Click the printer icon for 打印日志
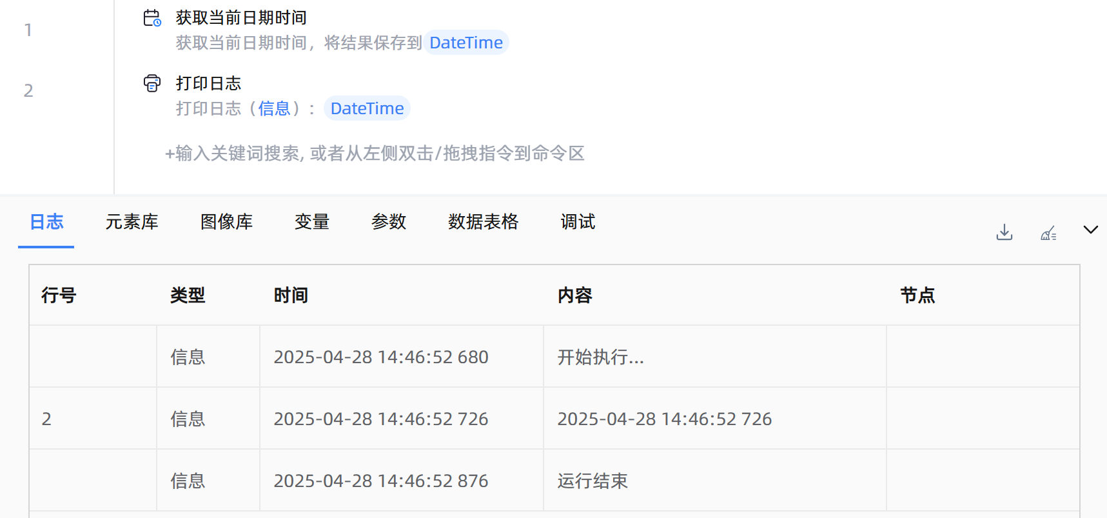Viewport: 1107px width, 518px height. click(x=152, y=83)
